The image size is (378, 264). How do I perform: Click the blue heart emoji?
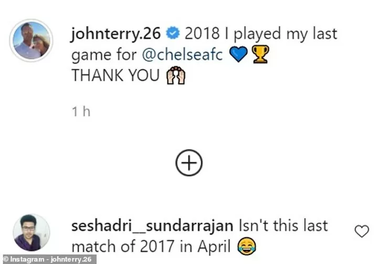(238, 54)
